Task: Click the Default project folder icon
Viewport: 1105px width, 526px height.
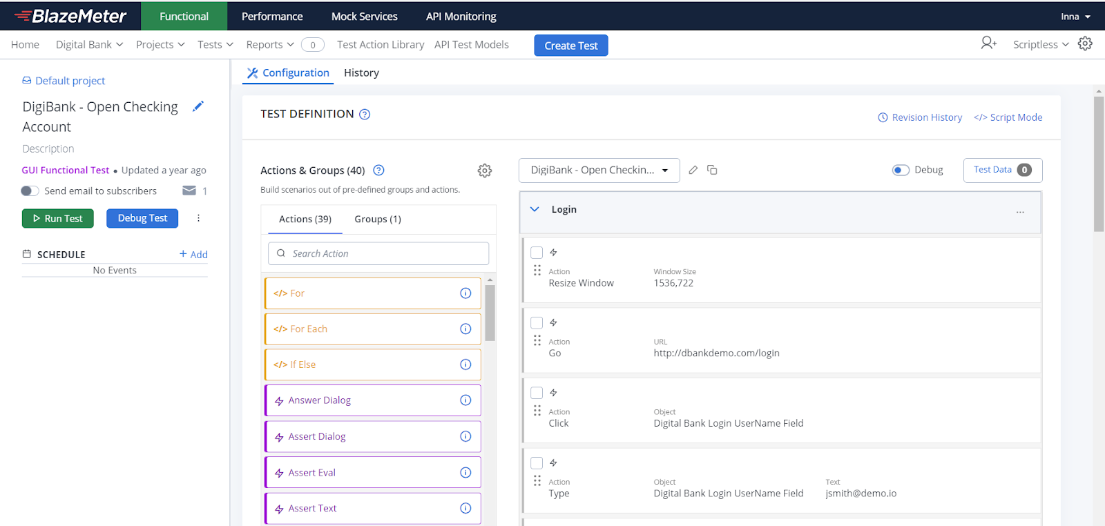Action: [x=27, y=81]
